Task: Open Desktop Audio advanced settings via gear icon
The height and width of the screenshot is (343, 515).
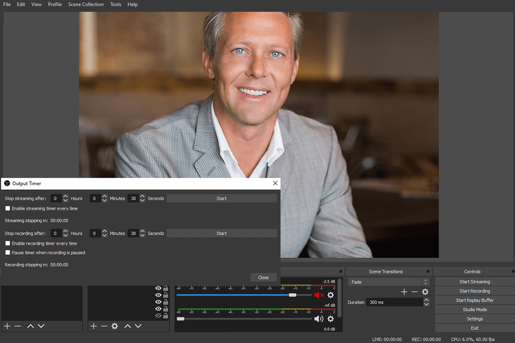Action: (331, 295)
